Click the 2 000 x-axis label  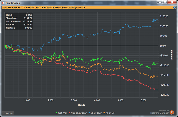click(x=51, y=100)
